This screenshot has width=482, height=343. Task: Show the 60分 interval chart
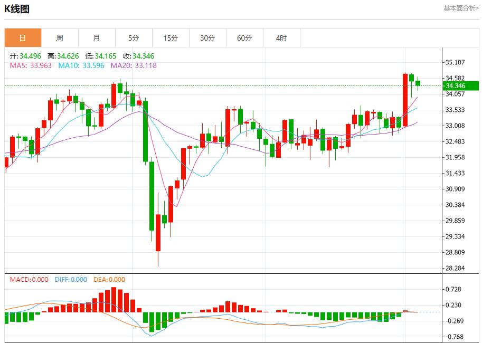point(244,38)
